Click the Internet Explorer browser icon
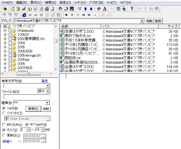This screenshot has width=181, height=149. tap(24, 15)
